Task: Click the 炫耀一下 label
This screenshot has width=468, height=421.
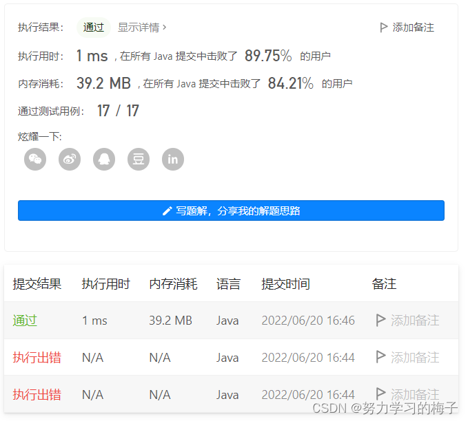Action: coord(40,137)
